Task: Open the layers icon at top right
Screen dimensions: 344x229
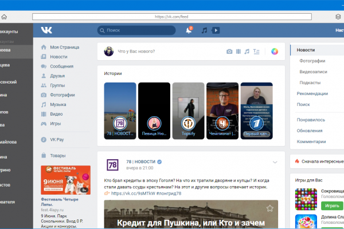Action: click(x=338, y=17)
